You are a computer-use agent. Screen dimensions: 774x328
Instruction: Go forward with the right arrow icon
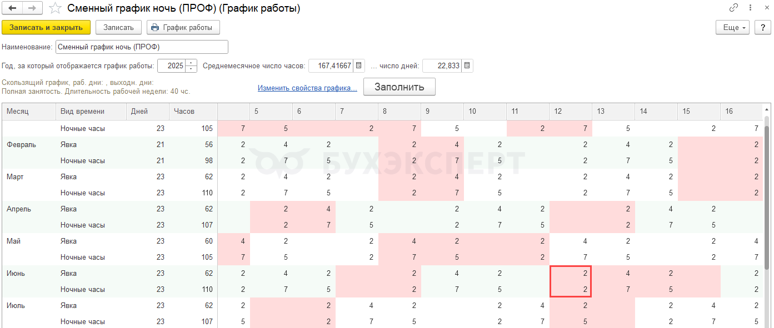(x=32, y=8)
